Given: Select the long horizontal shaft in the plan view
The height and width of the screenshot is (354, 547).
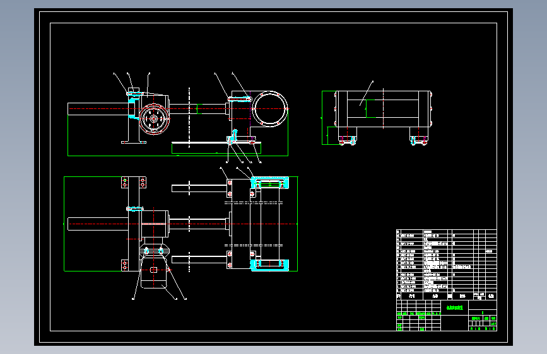Looking at the screenshot, I should tap(98, 224).
